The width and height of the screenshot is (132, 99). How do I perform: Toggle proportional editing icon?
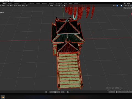[x=65, y=5]
